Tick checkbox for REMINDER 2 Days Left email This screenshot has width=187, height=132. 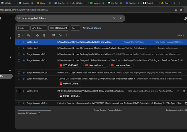19,73
